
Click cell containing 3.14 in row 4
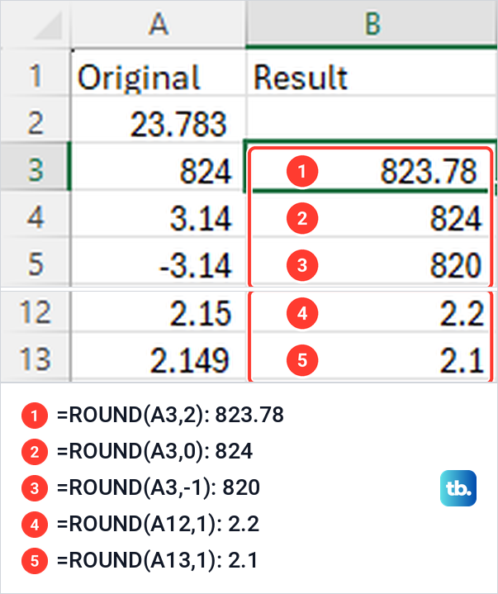(x=159, y=214)
